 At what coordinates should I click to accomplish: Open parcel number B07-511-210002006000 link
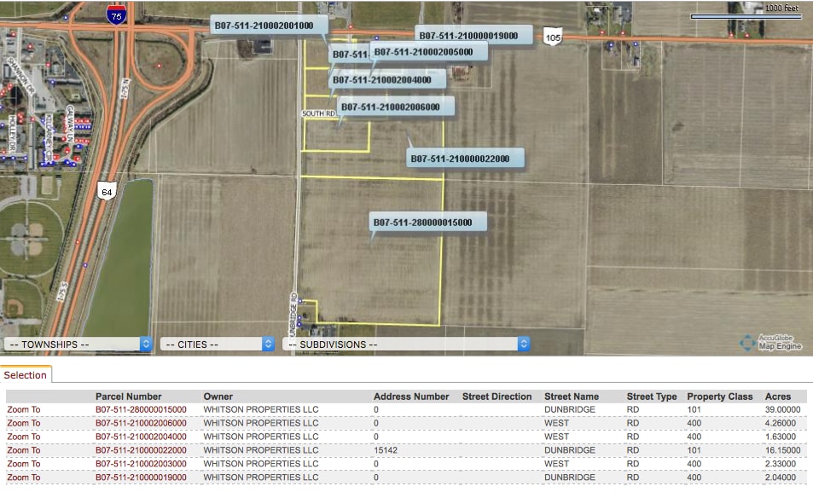pyautogui.click(x=140, y=423)
